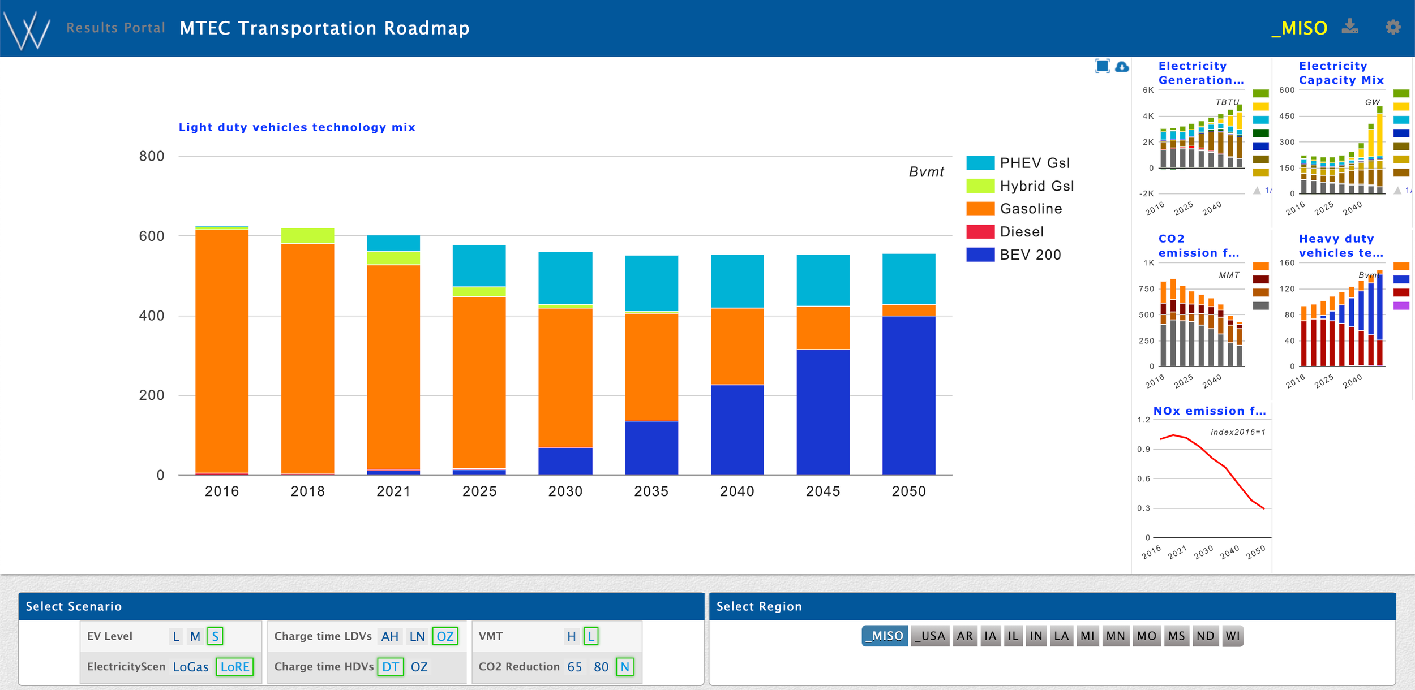Set Charge time LDVs to AH
Image resolution: width=1415 pixels, height=690 pixels.
(390, 636)
